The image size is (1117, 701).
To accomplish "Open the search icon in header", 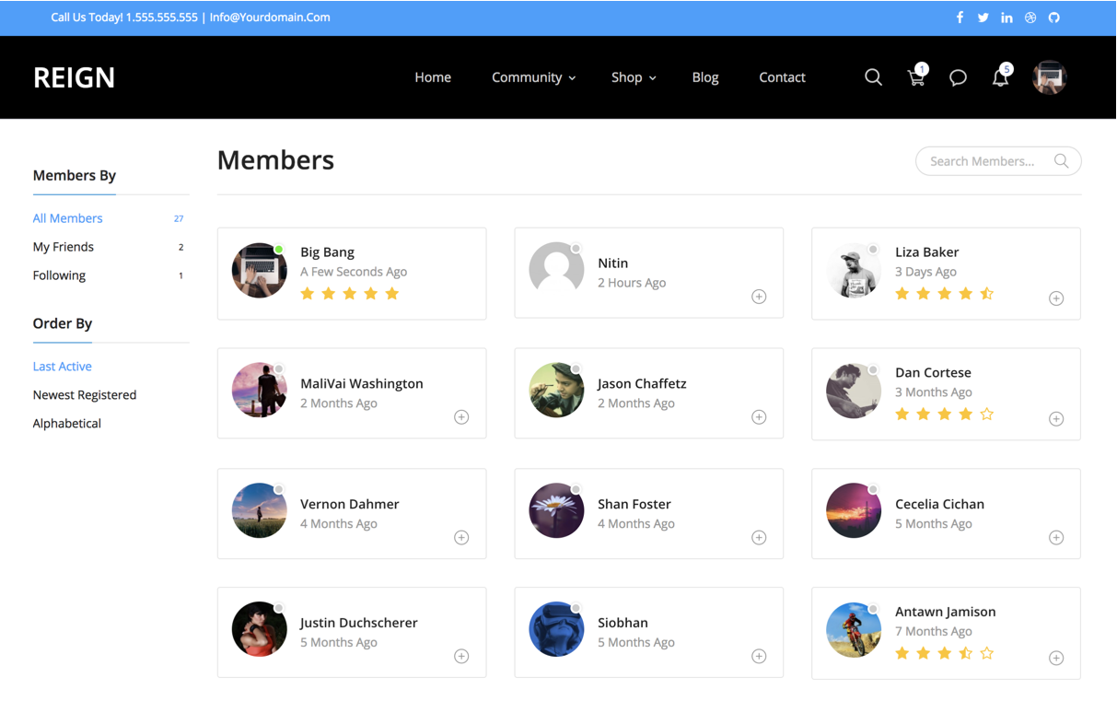I will click(873, 77).
